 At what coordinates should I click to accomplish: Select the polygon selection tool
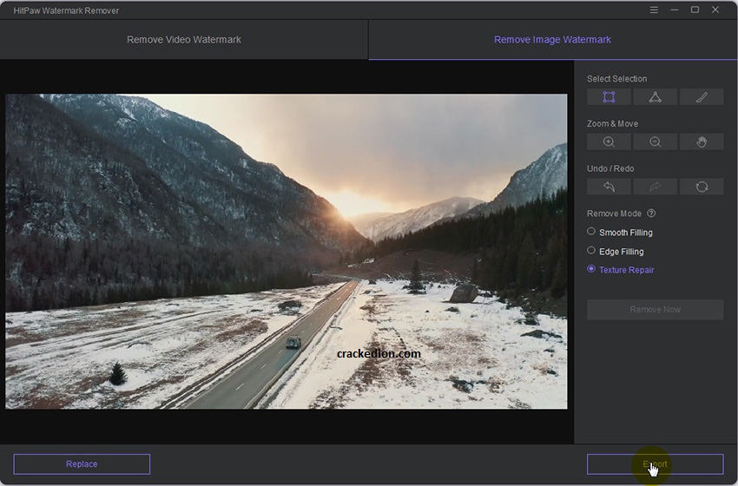pos(656,97)
